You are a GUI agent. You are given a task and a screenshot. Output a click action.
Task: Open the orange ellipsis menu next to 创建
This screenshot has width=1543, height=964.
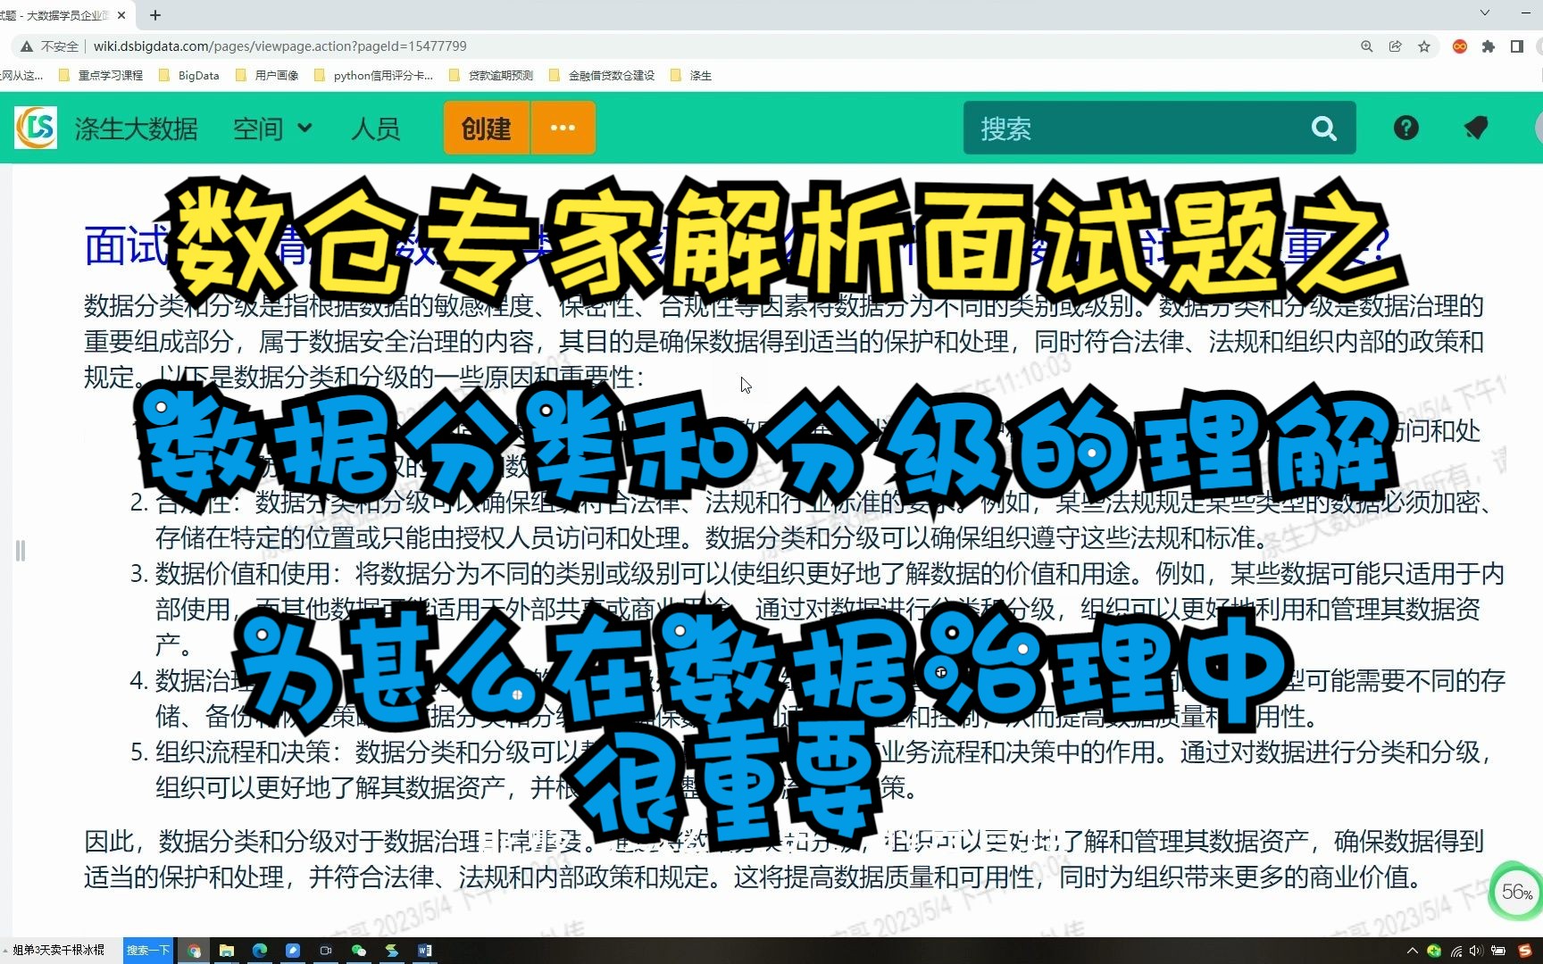(563, 128)
